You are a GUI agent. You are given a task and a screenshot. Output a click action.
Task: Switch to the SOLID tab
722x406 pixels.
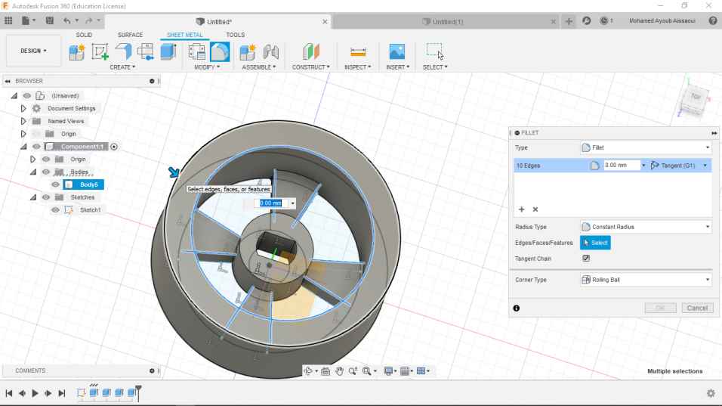tap(84, 35)
